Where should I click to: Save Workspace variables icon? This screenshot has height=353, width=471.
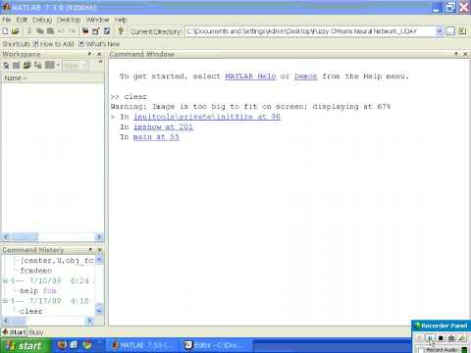pyautogui.click(x=37, y=66)
